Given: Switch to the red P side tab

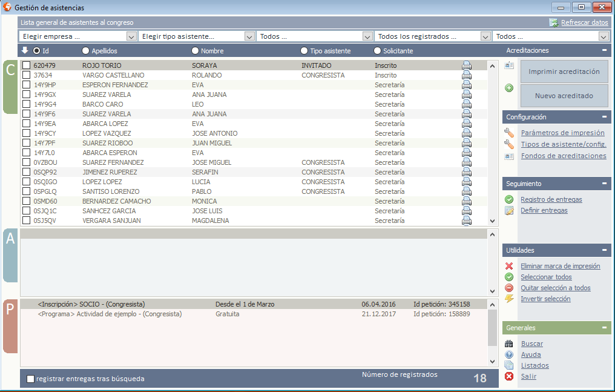Looking at the screenshot, I should pyautogui.click(x=10, y=326).
